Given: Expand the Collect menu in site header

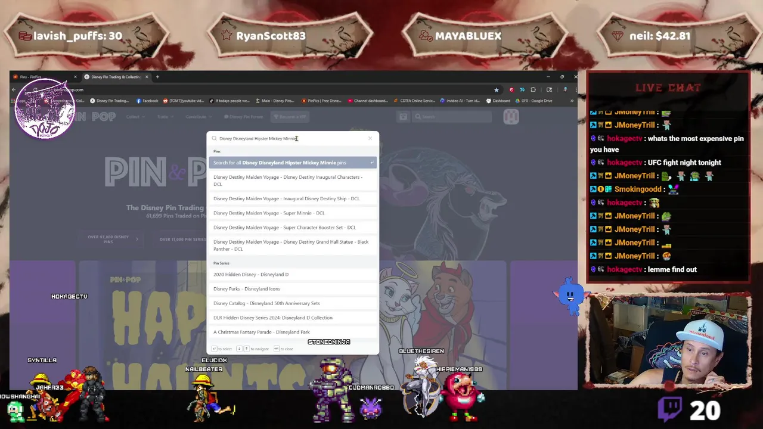Looking at the screenshot, I should click(135, 117).
